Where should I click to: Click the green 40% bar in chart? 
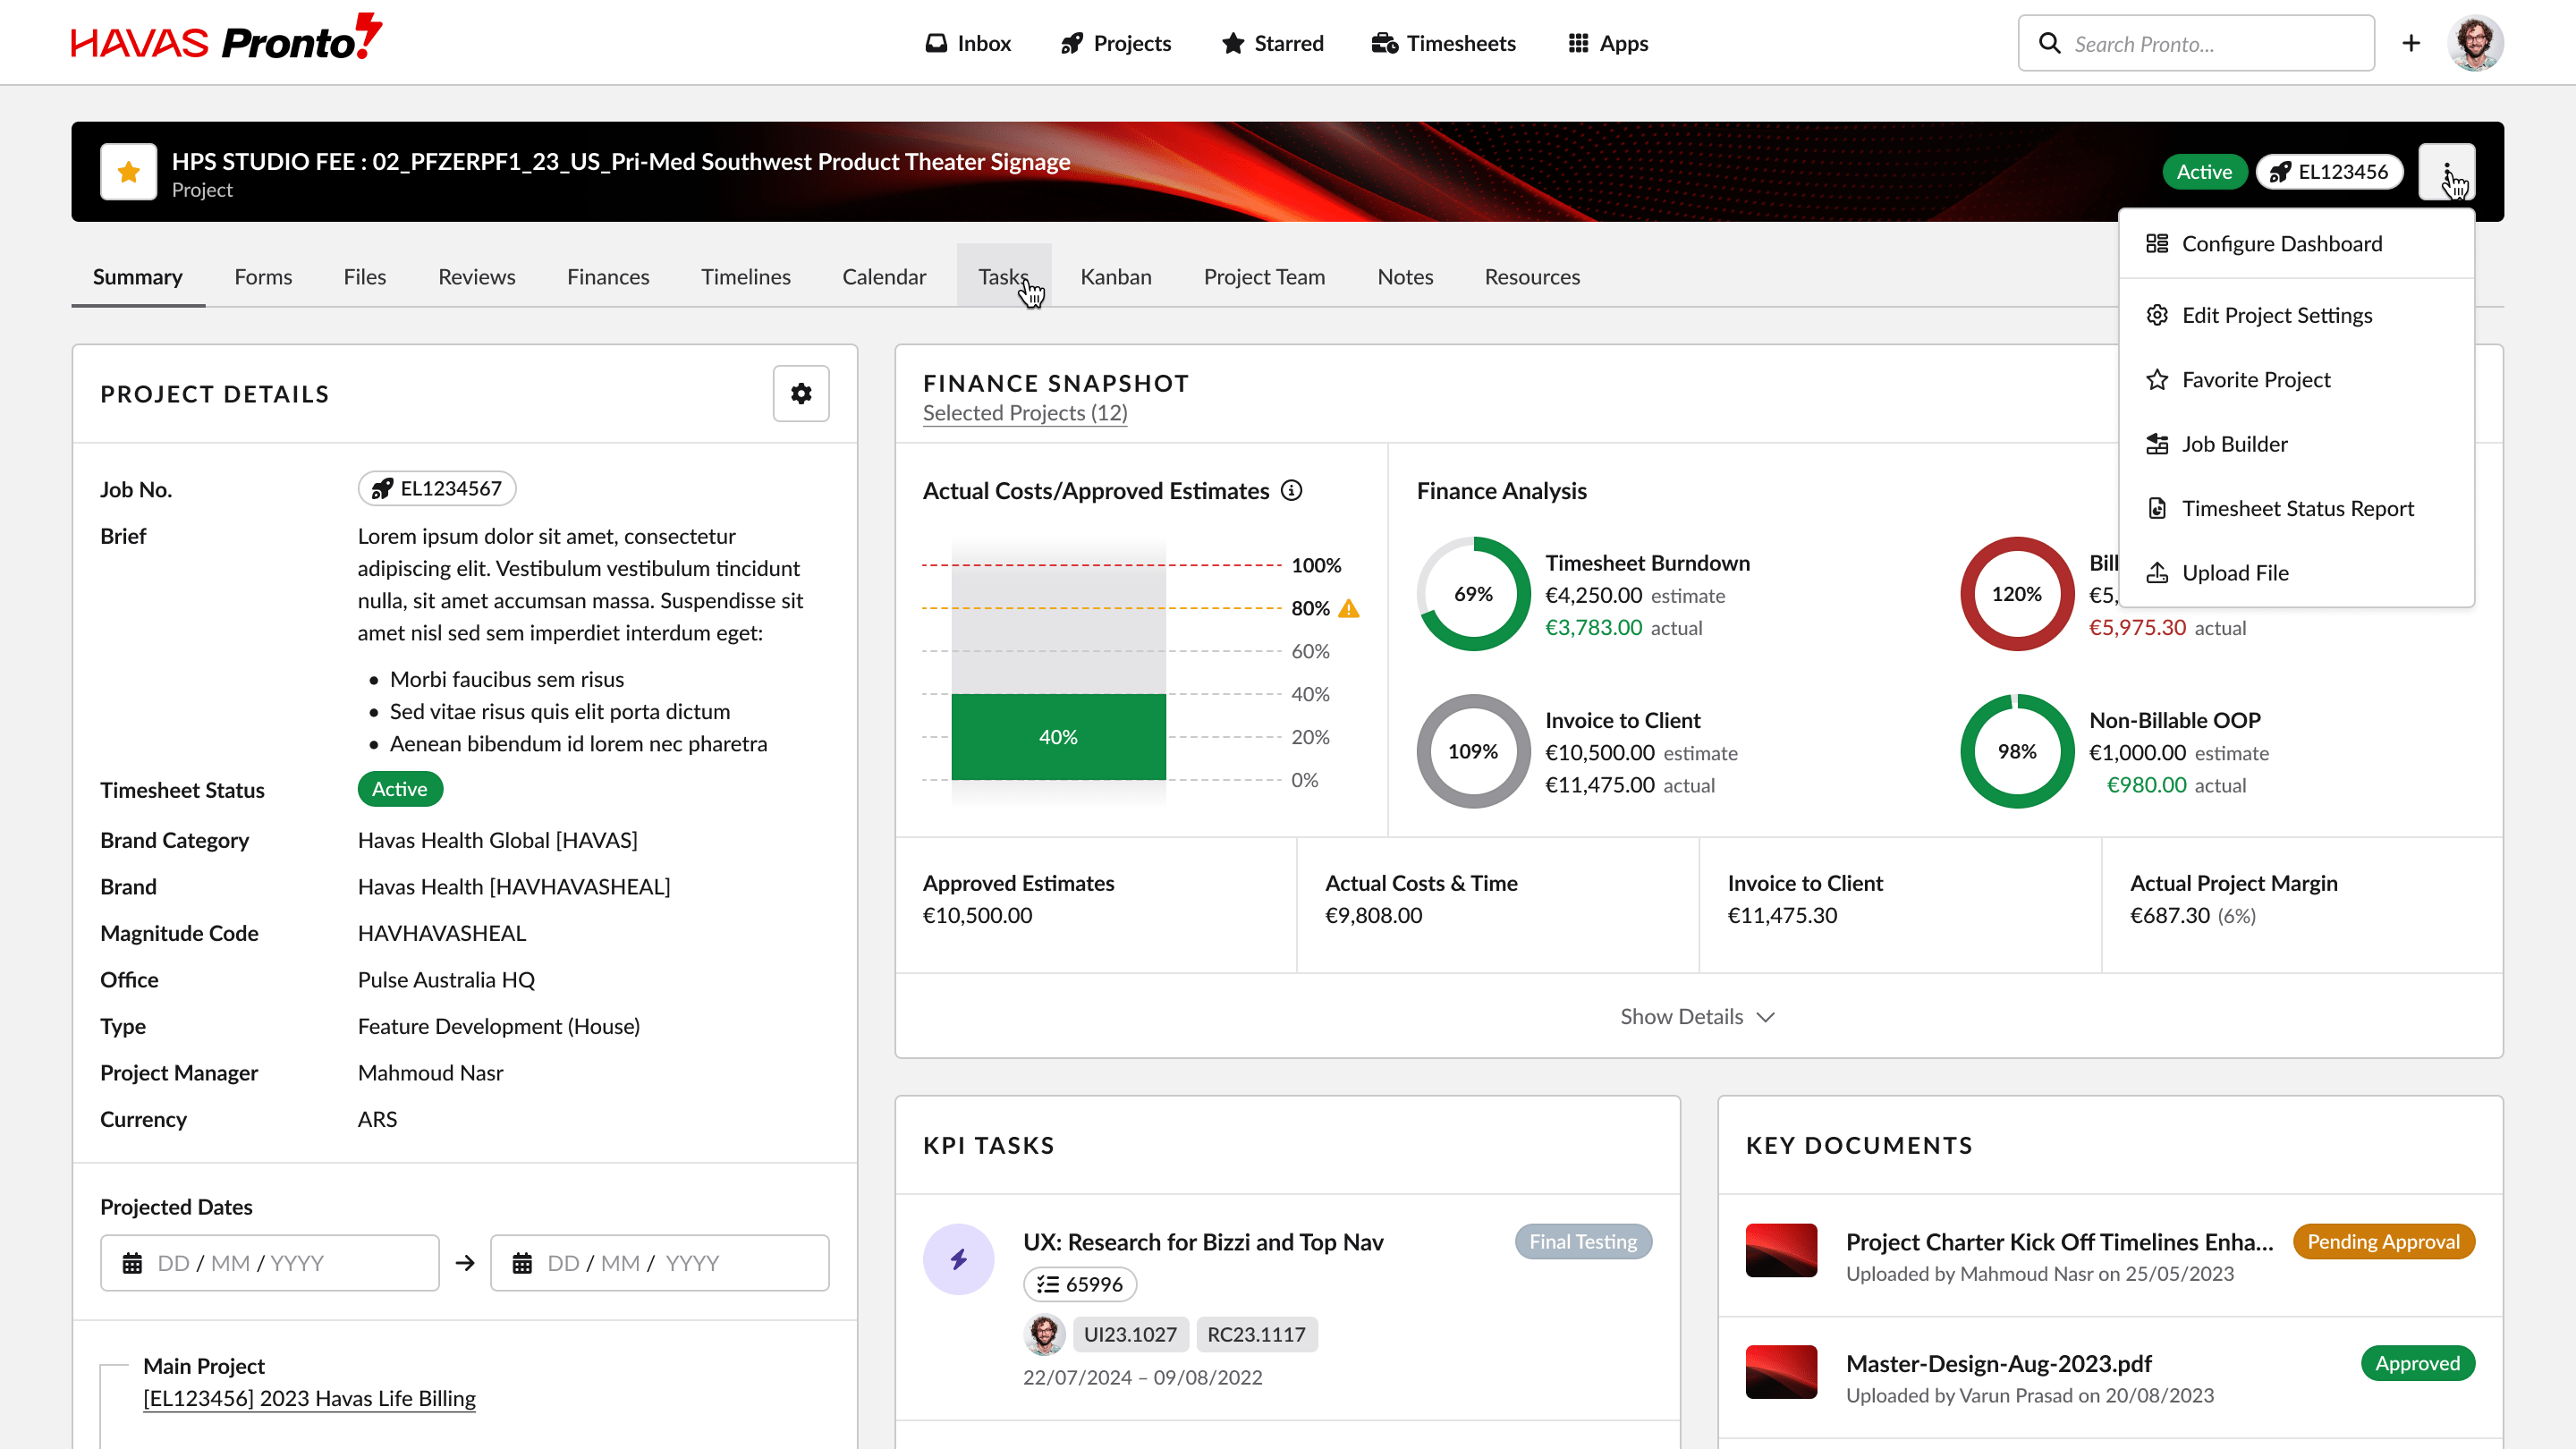(1058, 737)
